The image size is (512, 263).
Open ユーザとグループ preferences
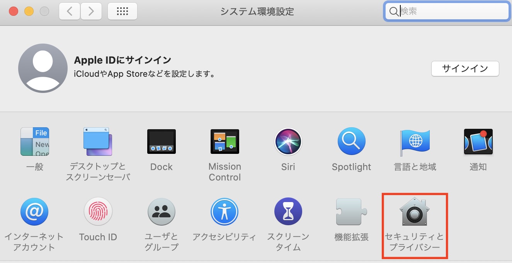tap(162, 212)
